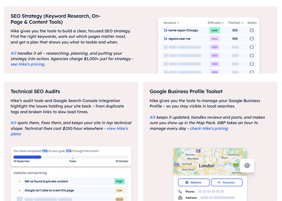Click Google Business Profile Toolset heading
This screenshot has height=201, width=282.
click(x=186, y=91)
